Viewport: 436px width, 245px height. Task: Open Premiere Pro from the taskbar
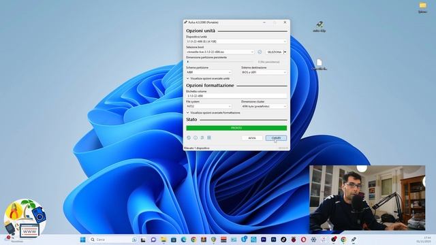[264, 240]
